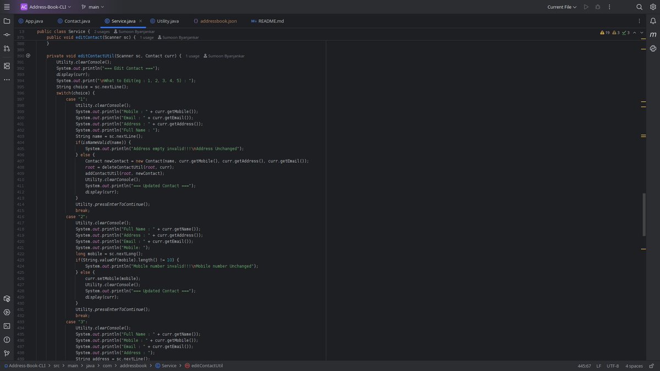This screenshot has width=660, height=371.
Task: Open the Build tool window
Action: click(x=7, y=298)
